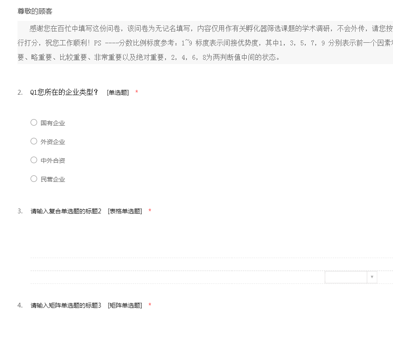The height and width of the screenshot is (349, 393).
Task: Choose the 外资企业 radio option
Action: (x=34, y=141)
